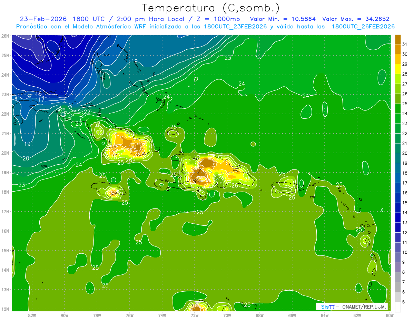
Task: Click the "60W" longitude axis label
Action: 390,315
